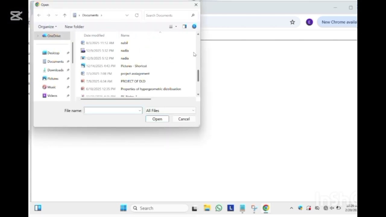
Task: Open the All Files type dropdown
Action: (x=170, y=111)
